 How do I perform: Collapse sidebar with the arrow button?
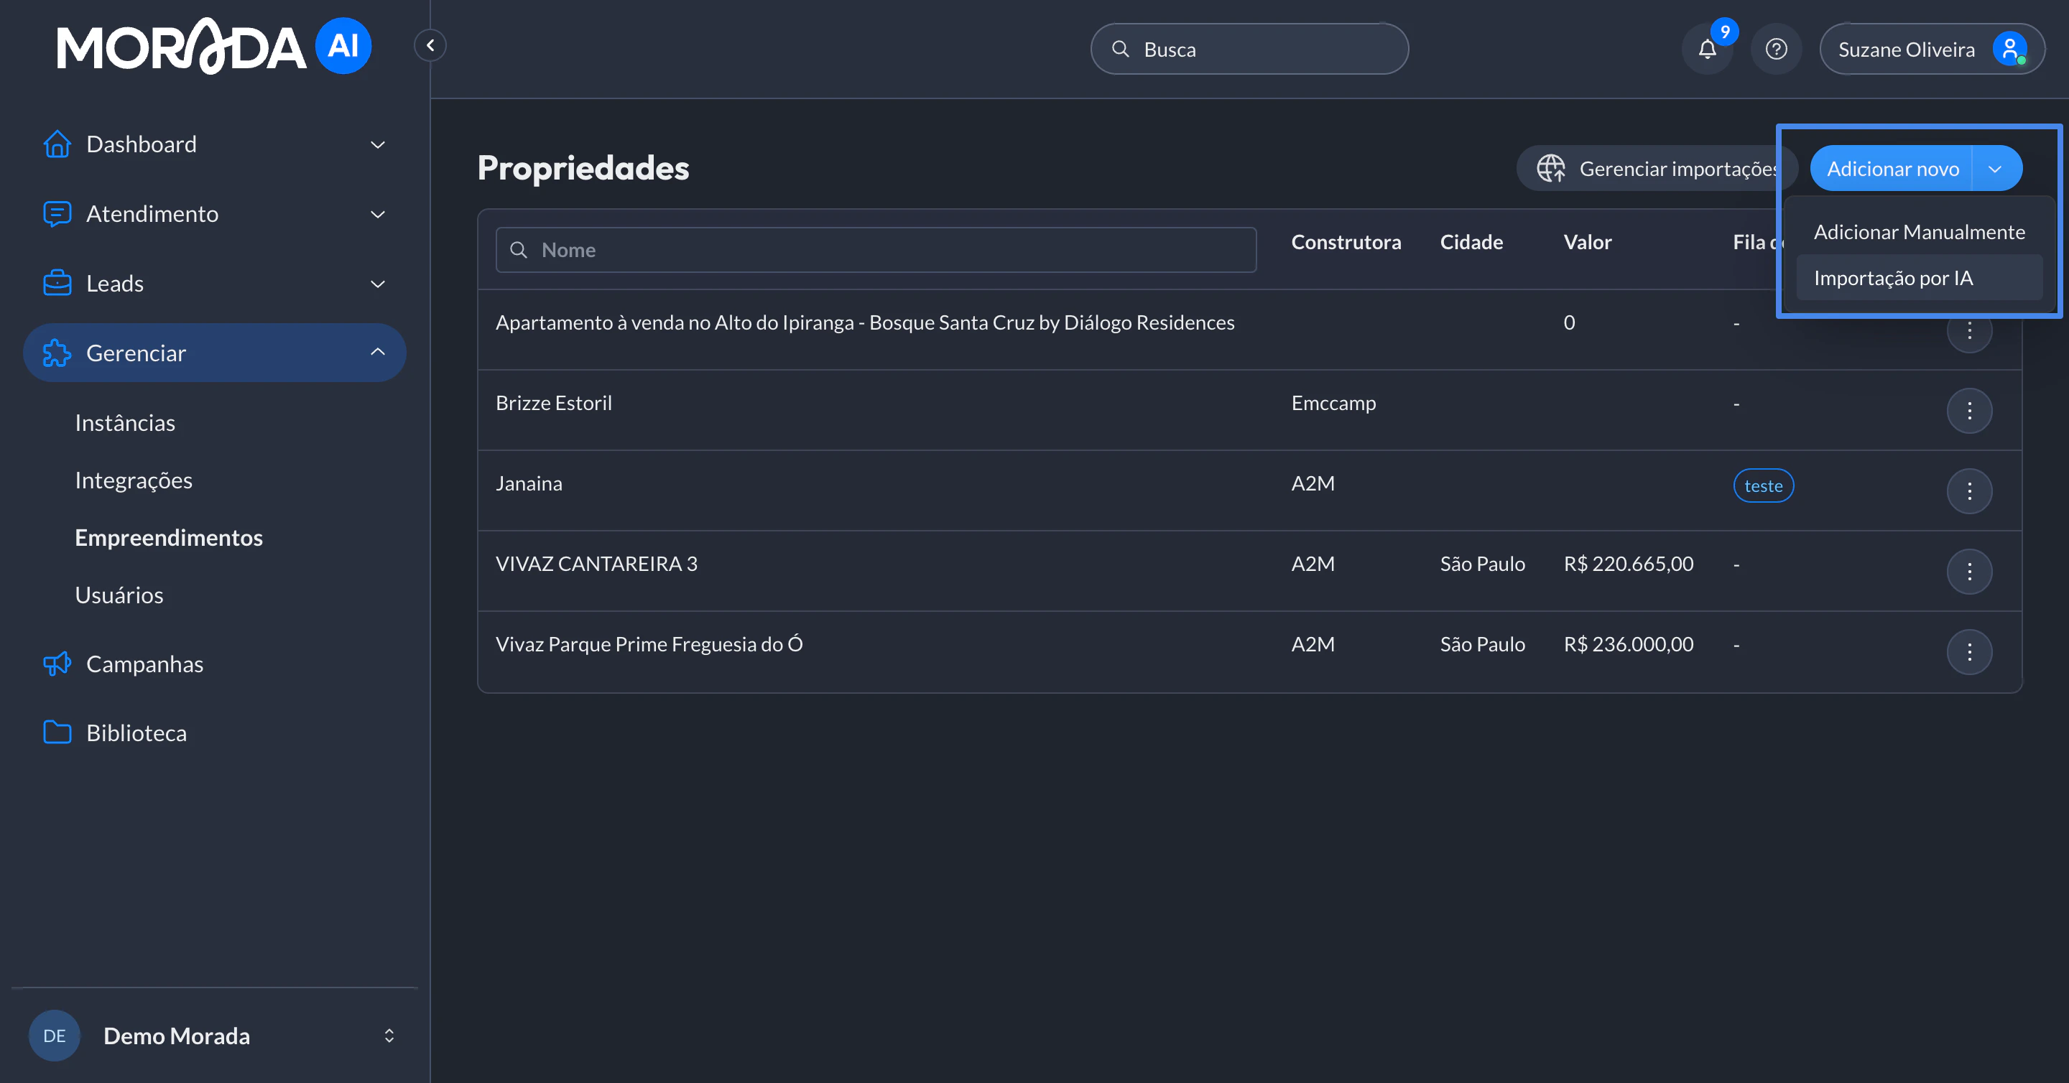pyautogui.click(x=430, y=46)
